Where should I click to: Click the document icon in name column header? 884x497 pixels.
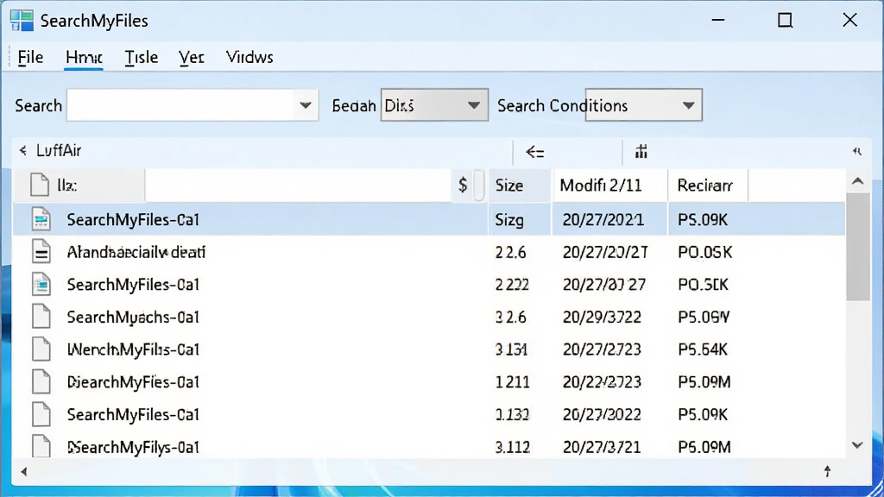pos(40,185)
